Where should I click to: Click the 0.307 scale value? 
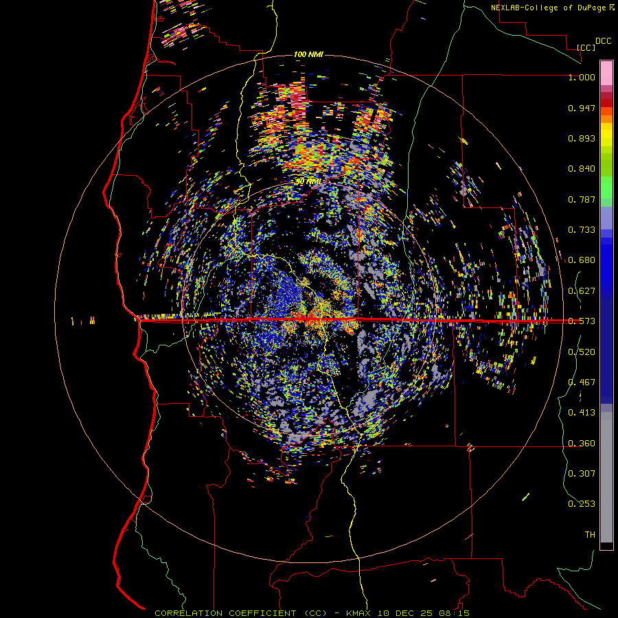(x=582, y=474)
